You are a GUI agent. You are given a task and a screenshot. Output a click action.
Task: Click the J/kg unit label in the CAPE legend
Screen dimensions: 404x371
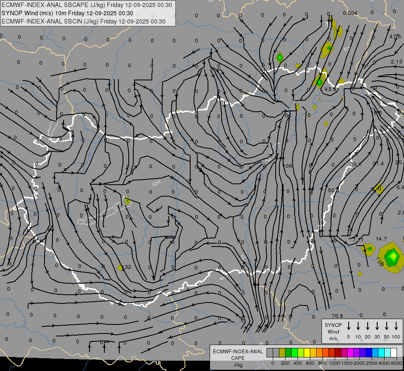coord(238,365)
